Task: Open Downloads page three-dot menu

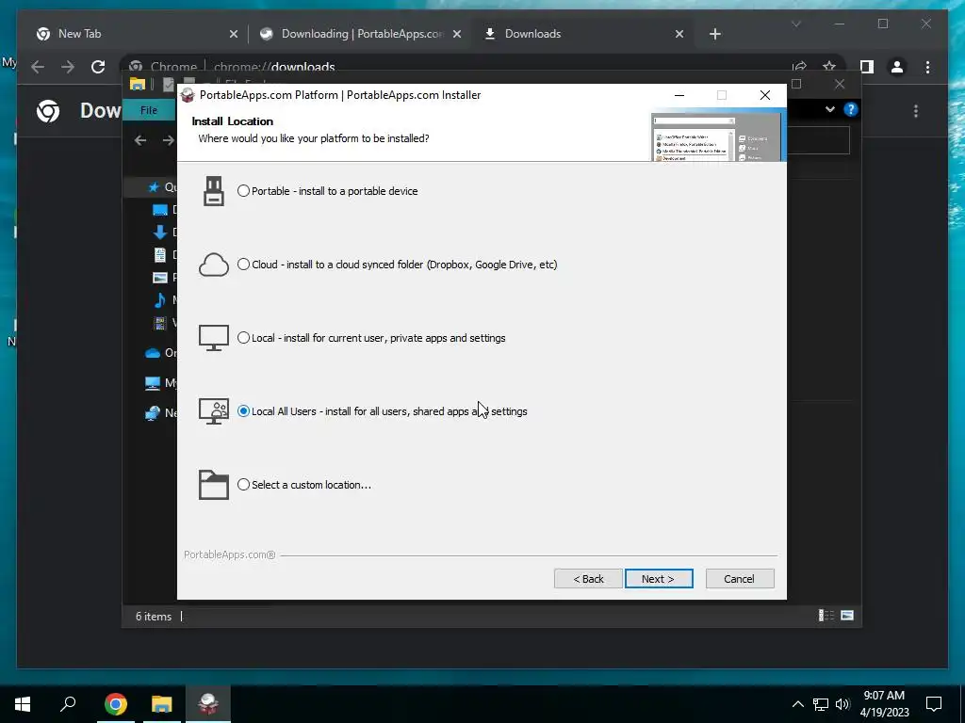Action: pos(916,111)
